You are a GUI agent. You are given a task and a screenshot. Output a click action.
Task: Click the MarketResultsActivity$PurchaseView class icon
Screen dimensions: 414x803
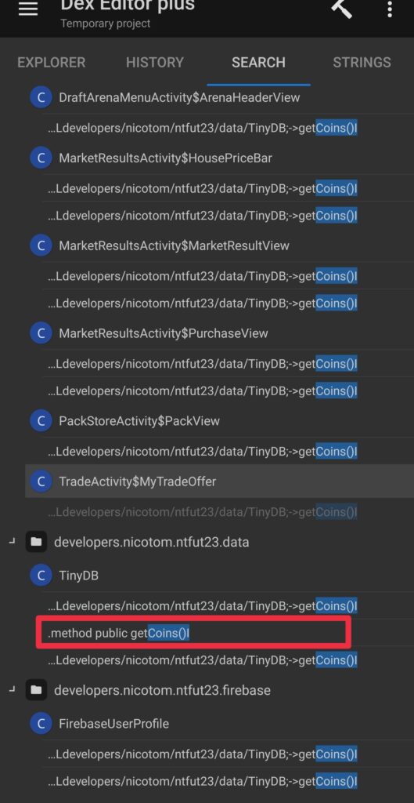pyautogui.click(x=41, y=333)
